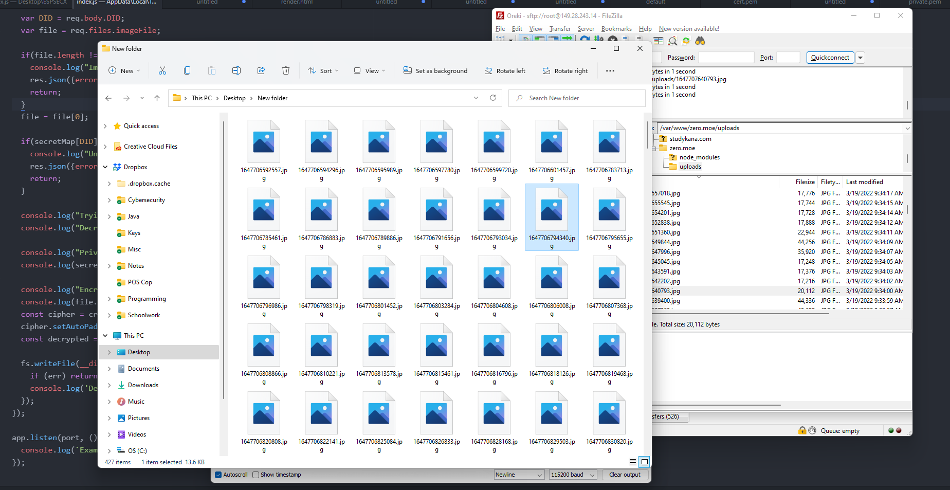This screenshot has height=490, width=950.
Task: Click the speed limit gauge icon in FileZilla
Action: coord(812,430)
